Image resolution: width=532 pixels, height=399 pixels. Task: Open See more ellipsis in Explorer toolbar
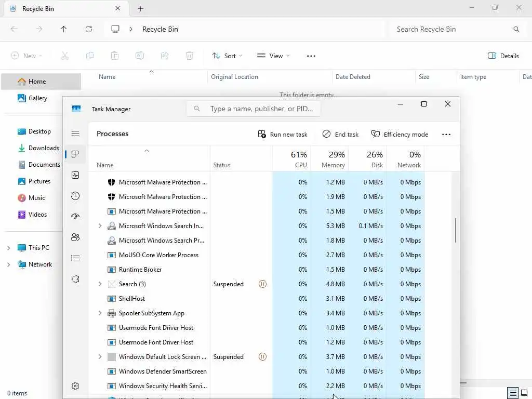pyautogui.click(x=311, y=56)
